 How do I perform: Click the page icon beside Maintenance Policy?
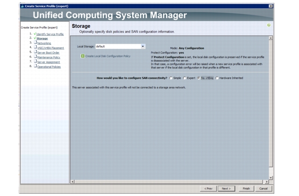pos(36,56)
